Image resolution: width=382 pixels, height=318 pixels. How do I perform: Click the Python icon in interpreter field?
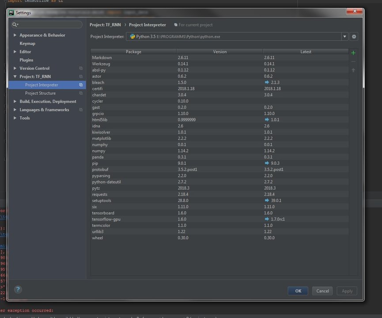(x=132, y=37)
